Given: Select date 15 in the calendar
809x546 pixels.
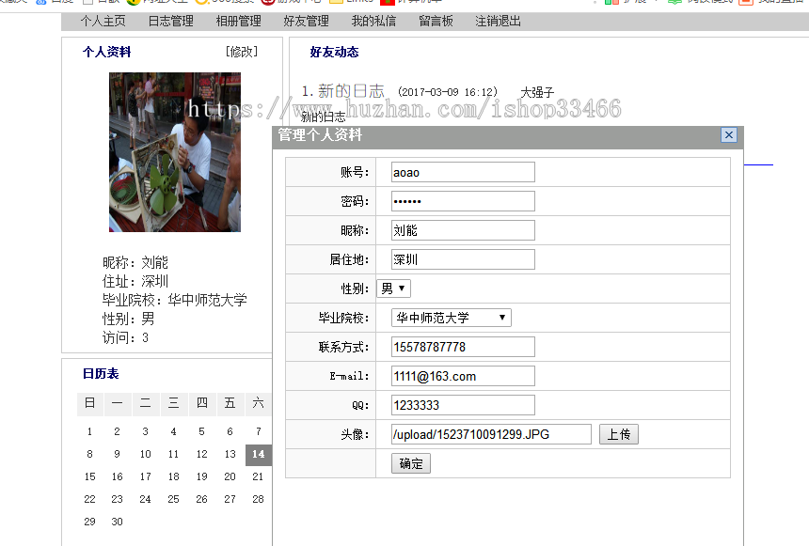Looking at the screenshot, I should click(x=89, y=476).
